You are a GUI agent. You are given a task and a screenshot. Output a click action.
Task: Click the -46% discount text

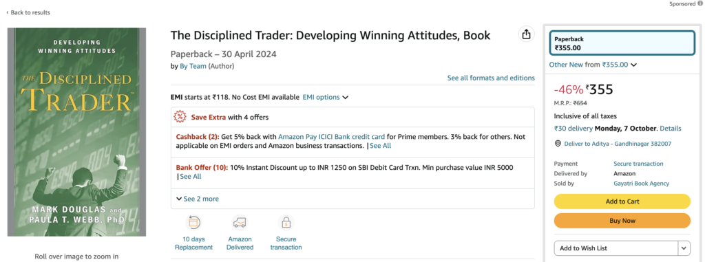568,89
